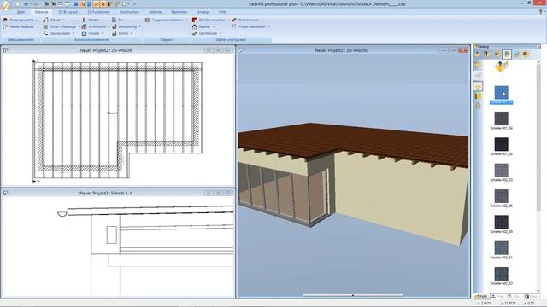Image resolution: width=547 pixels, height=307 pixels.
Task: Select the Schiefer-002_05 texture thumbnail
Action: click(502, 196)
